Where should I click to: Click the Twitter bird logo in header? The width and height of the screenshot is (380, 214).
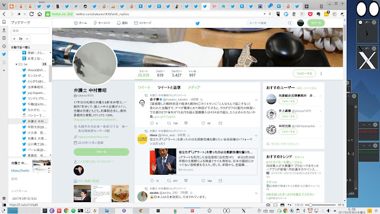point(198,23)
